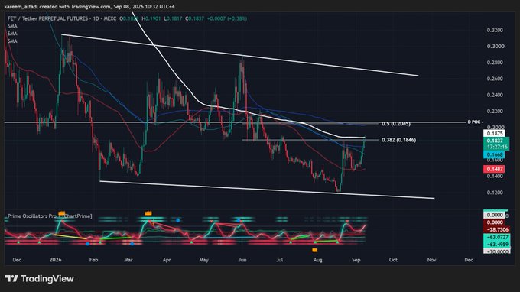520x292 pixels.
Task: Click the -63.0727 oscillator value tag
Action: coord(498,237)
